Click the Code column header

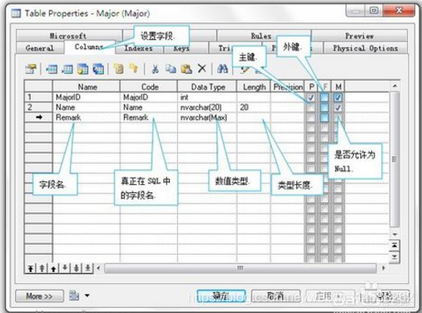[x=149, y=87]
